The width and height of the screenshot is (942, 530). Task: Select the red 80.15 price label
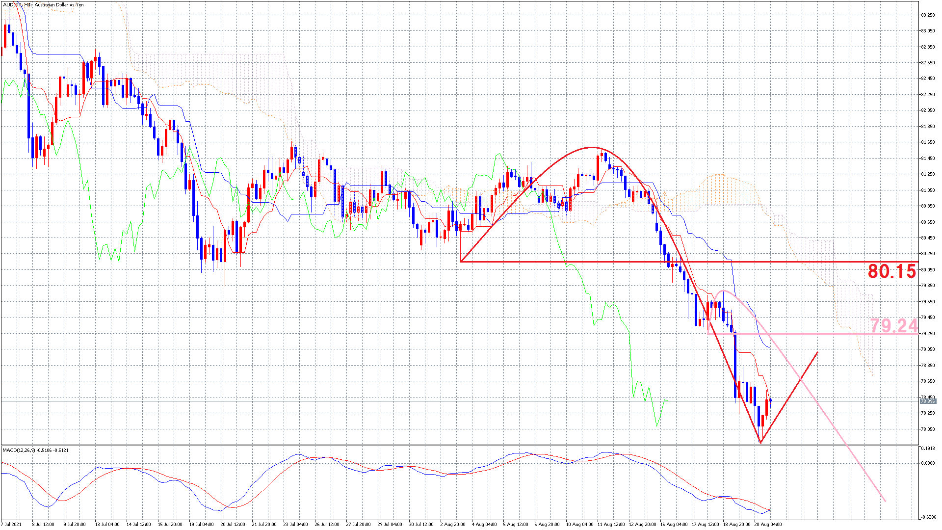pyautogui.click(x=891, y=271)
